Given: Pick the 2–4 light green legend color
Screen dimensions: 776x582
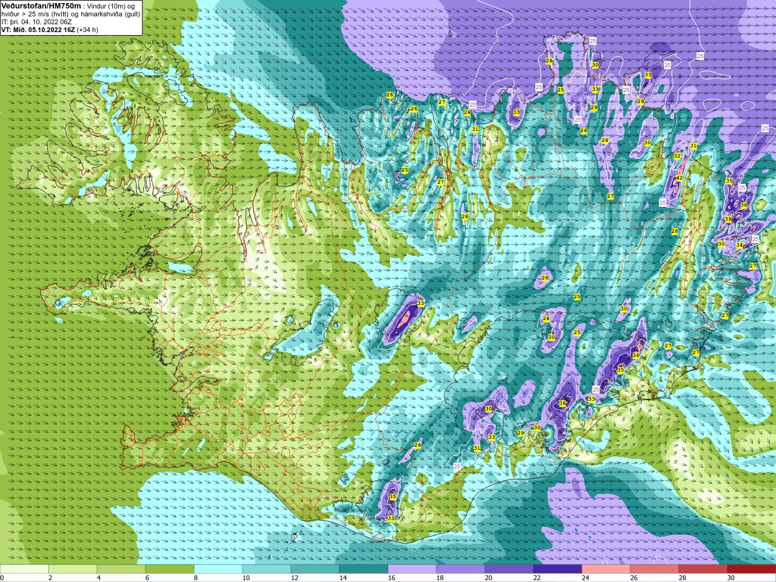Looking at the screenshot, I should 73,569.
